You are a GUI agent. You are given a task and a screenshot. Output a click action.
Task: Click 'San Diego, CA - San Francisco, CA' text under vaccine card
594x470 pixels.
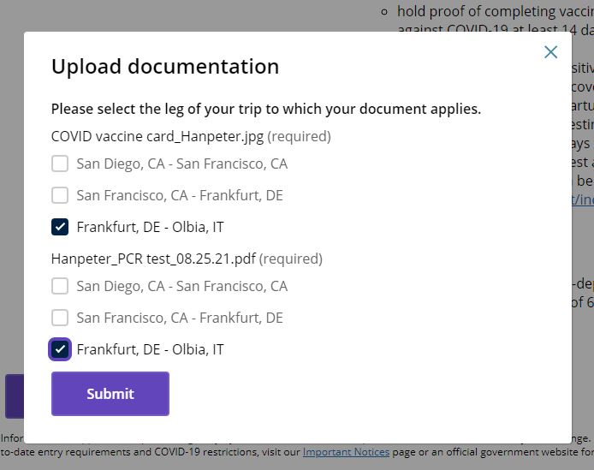click(x=181, y=164)
